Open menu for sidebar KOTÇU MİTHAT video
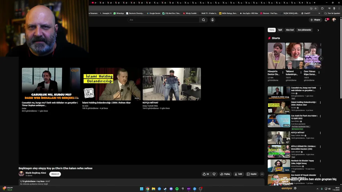Viewport: 342px width, 192px height. pyautogui.click(x=320, y=133)
